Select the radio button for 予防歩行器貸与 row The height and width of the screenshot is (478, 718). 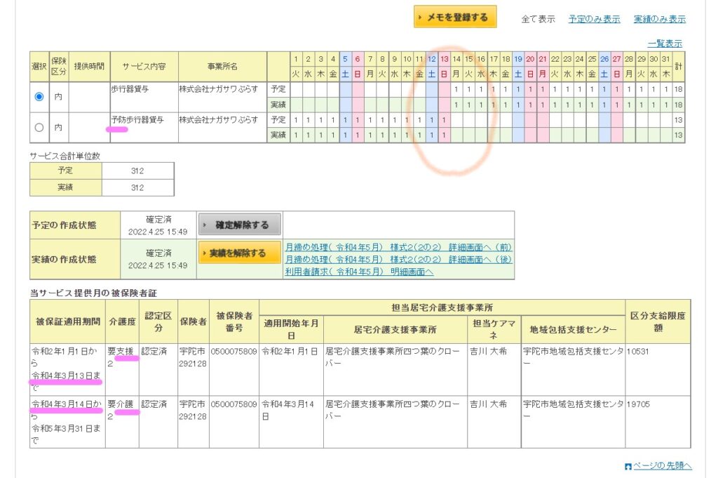coord(39,128)
